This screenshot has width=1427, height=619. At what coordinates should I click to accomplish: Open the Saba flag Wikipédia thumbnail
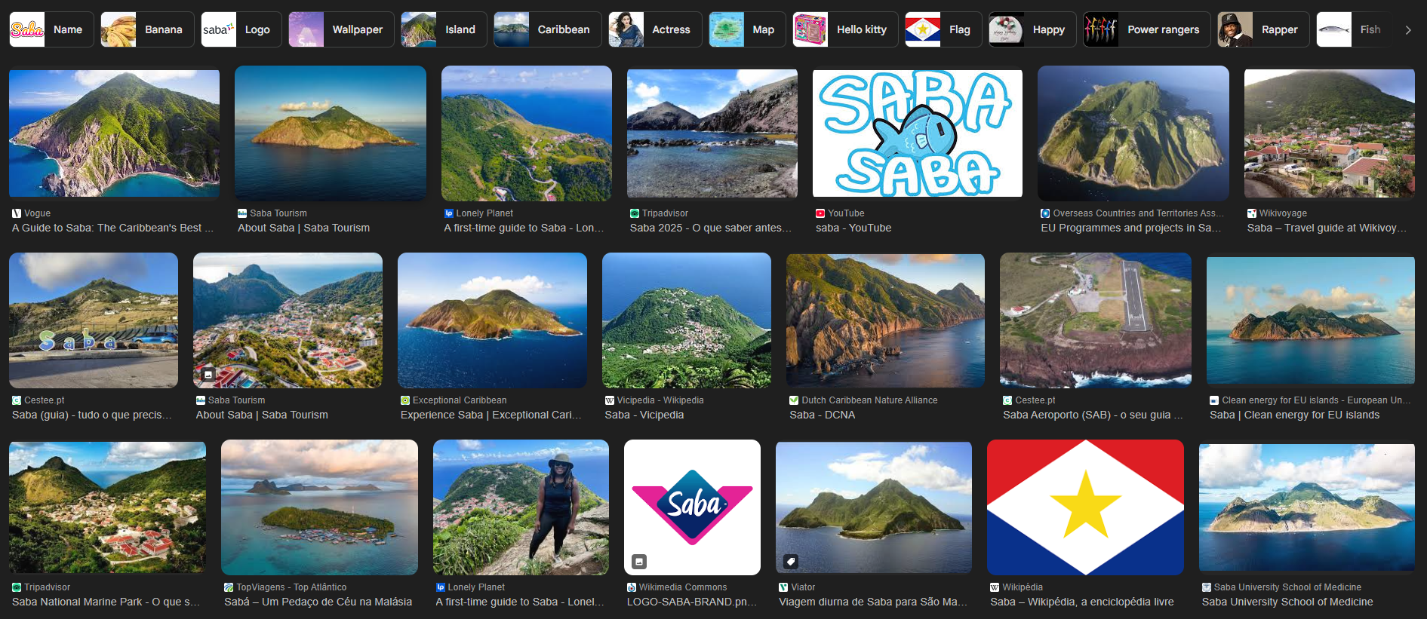click(1085, 507)
